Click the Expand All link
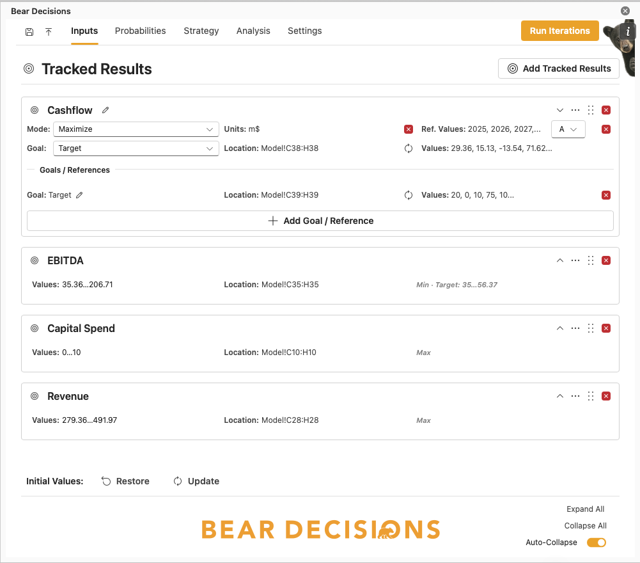640x563 pixels. click(x=585, y=509)
